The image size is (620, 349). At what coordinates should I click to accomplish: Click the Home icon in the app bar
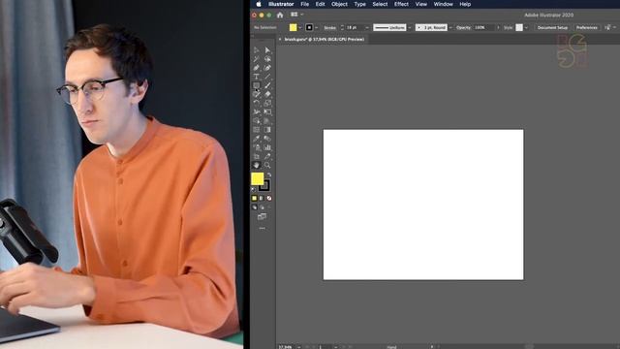[280, 16]
